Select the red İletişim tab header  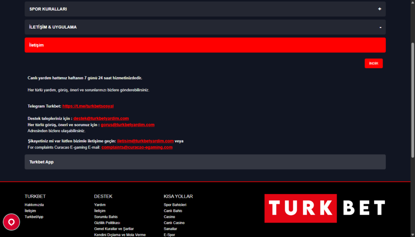click(205, 45)
